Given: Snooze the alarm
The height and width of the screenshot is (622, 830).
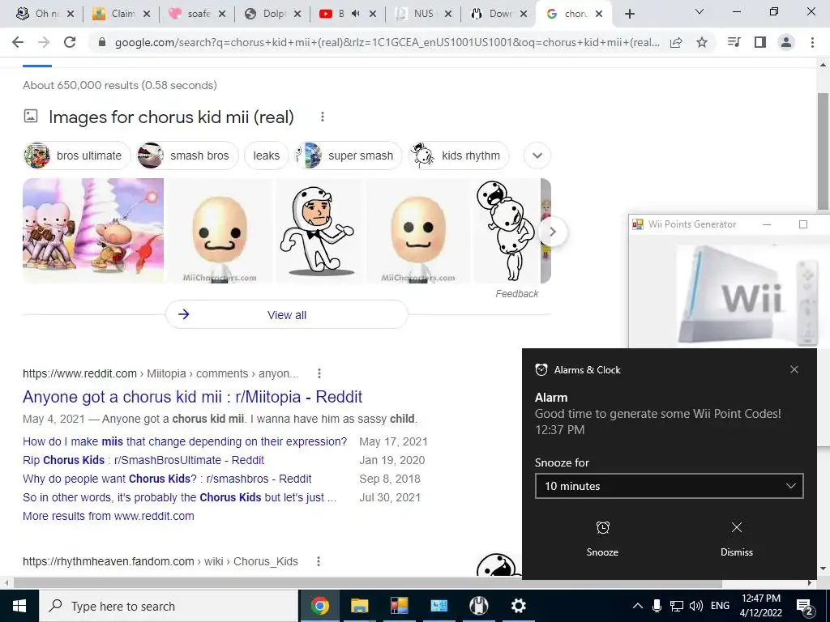Looking at the screenshot, I should point(602,539).
